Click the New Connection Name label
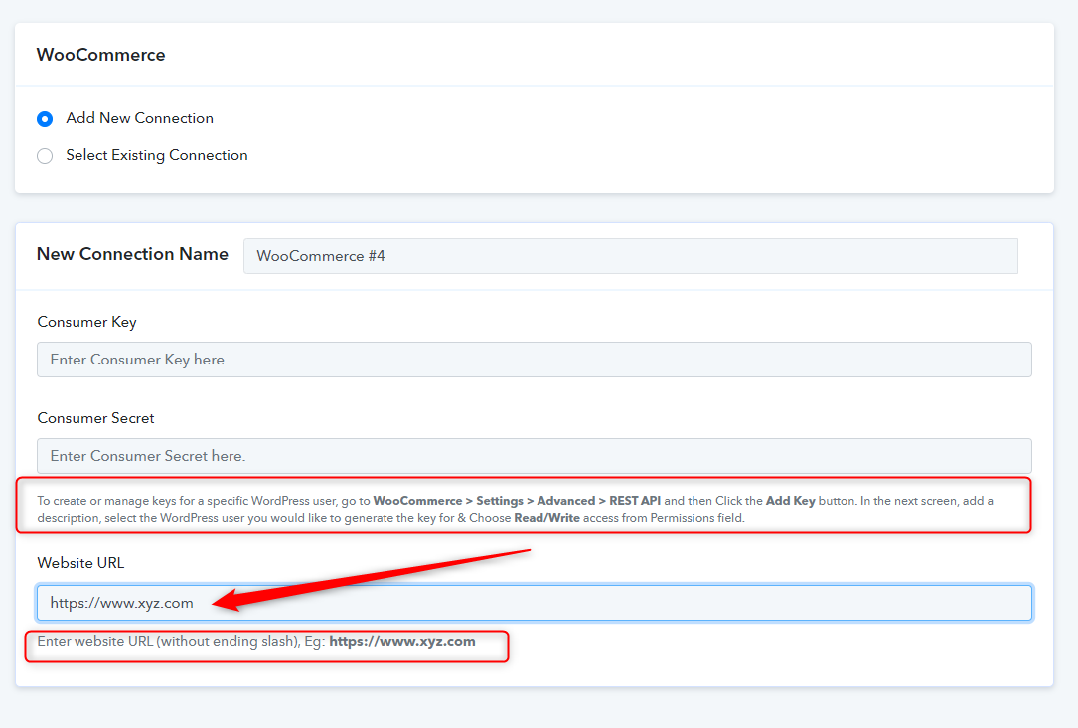The image size is (1078, 728). pos(133,254)
